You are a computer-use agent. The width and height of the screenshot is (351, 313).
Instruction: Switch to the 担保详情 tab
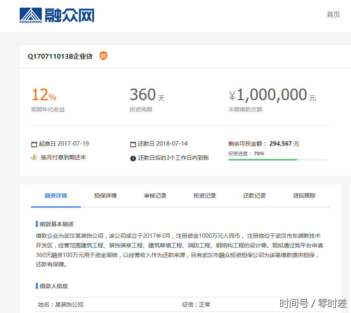105,196
